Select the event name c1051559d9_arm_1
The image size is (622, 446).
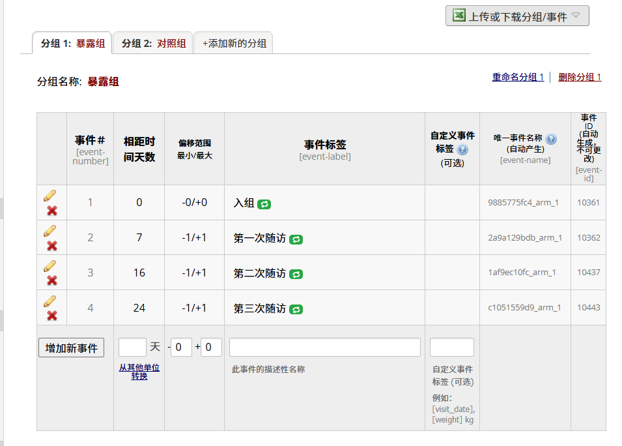524,307
